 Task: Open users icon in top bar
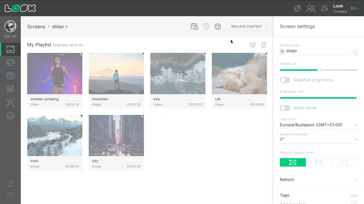[x=311, y=8]
